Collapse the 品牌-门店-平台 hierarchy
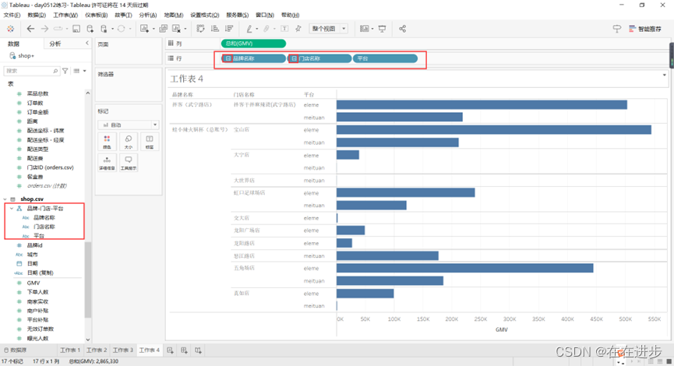The width and height of the screenshot is (674, 366). (12, 209)
